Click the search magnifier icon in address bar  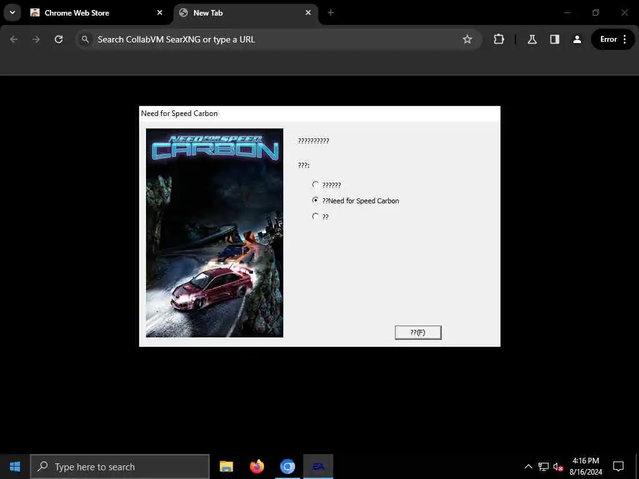85,39
